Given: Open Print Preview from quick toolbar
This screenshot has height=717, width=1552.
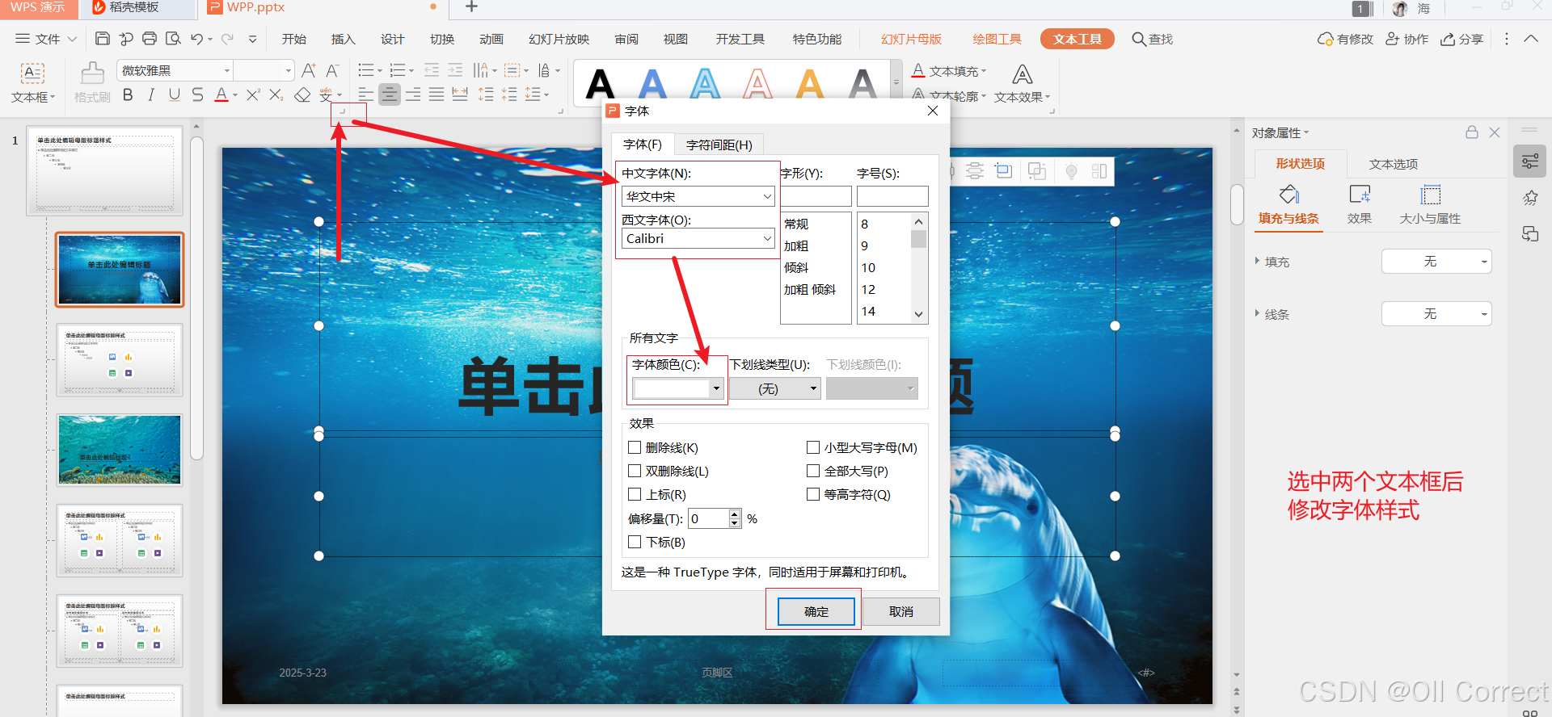Looking at the screenshot, I should pyautogui.click(x=173, y=39).
